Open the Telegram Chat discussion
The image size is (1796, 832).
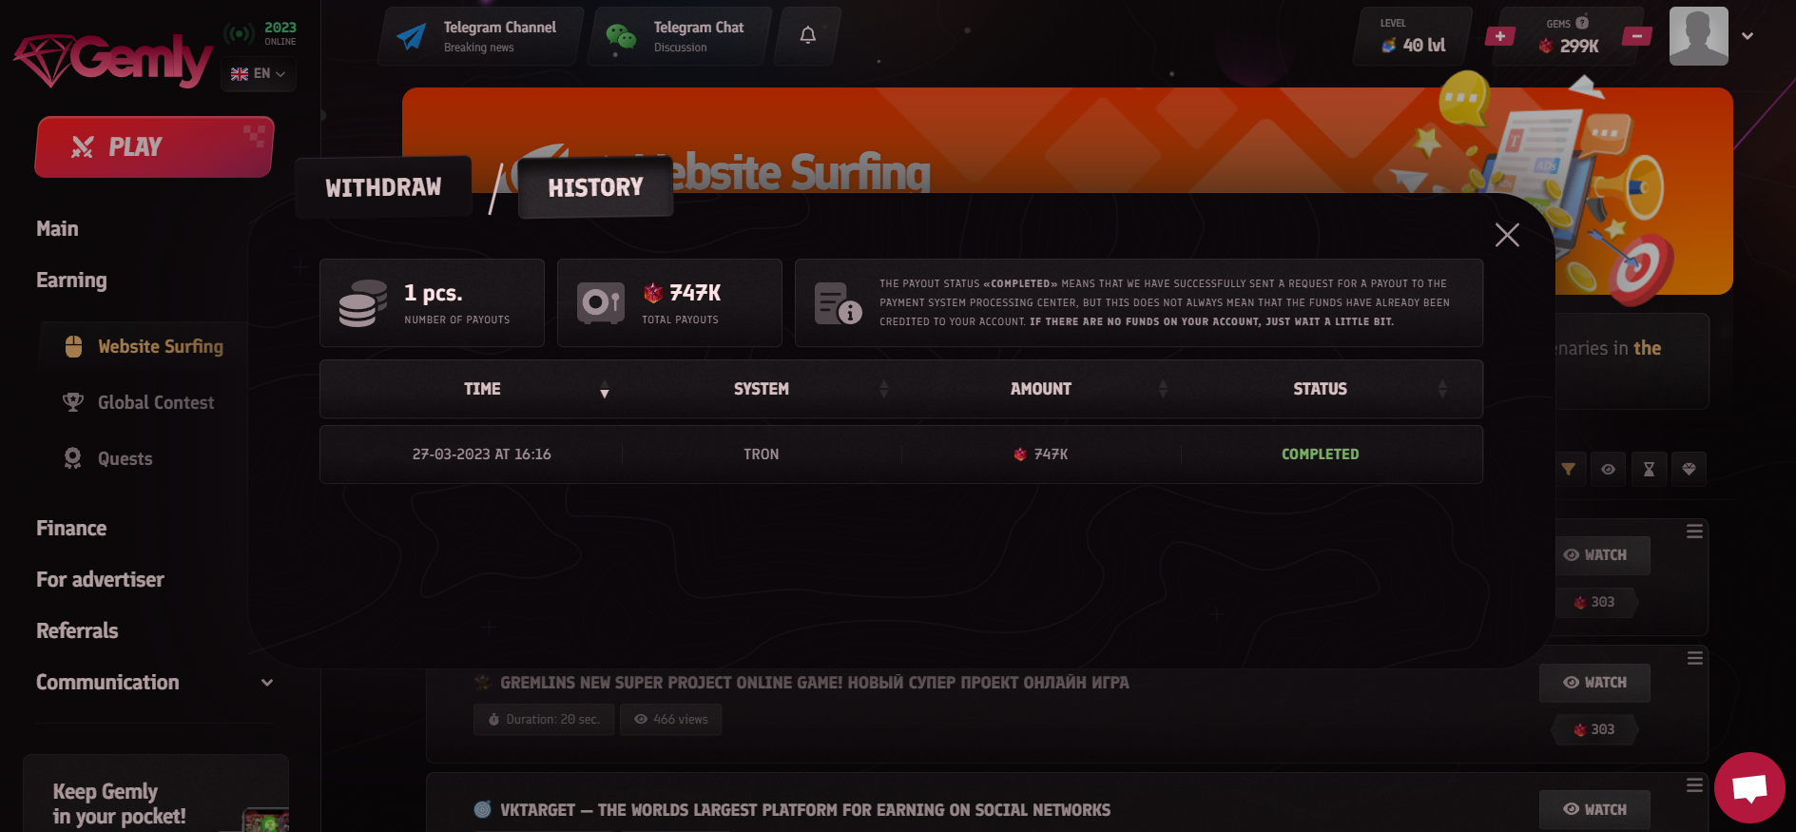click(679, 36)
